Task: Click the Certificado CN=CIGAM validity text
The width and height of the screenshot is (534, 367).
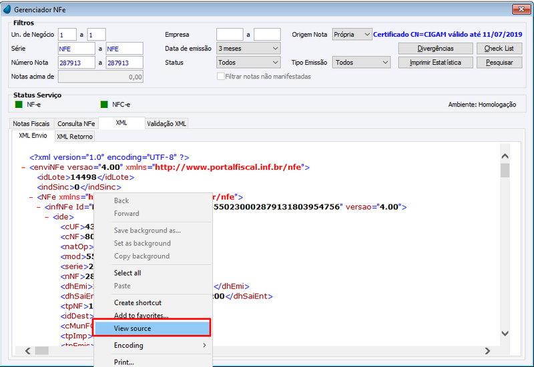Action: point(447,35)
